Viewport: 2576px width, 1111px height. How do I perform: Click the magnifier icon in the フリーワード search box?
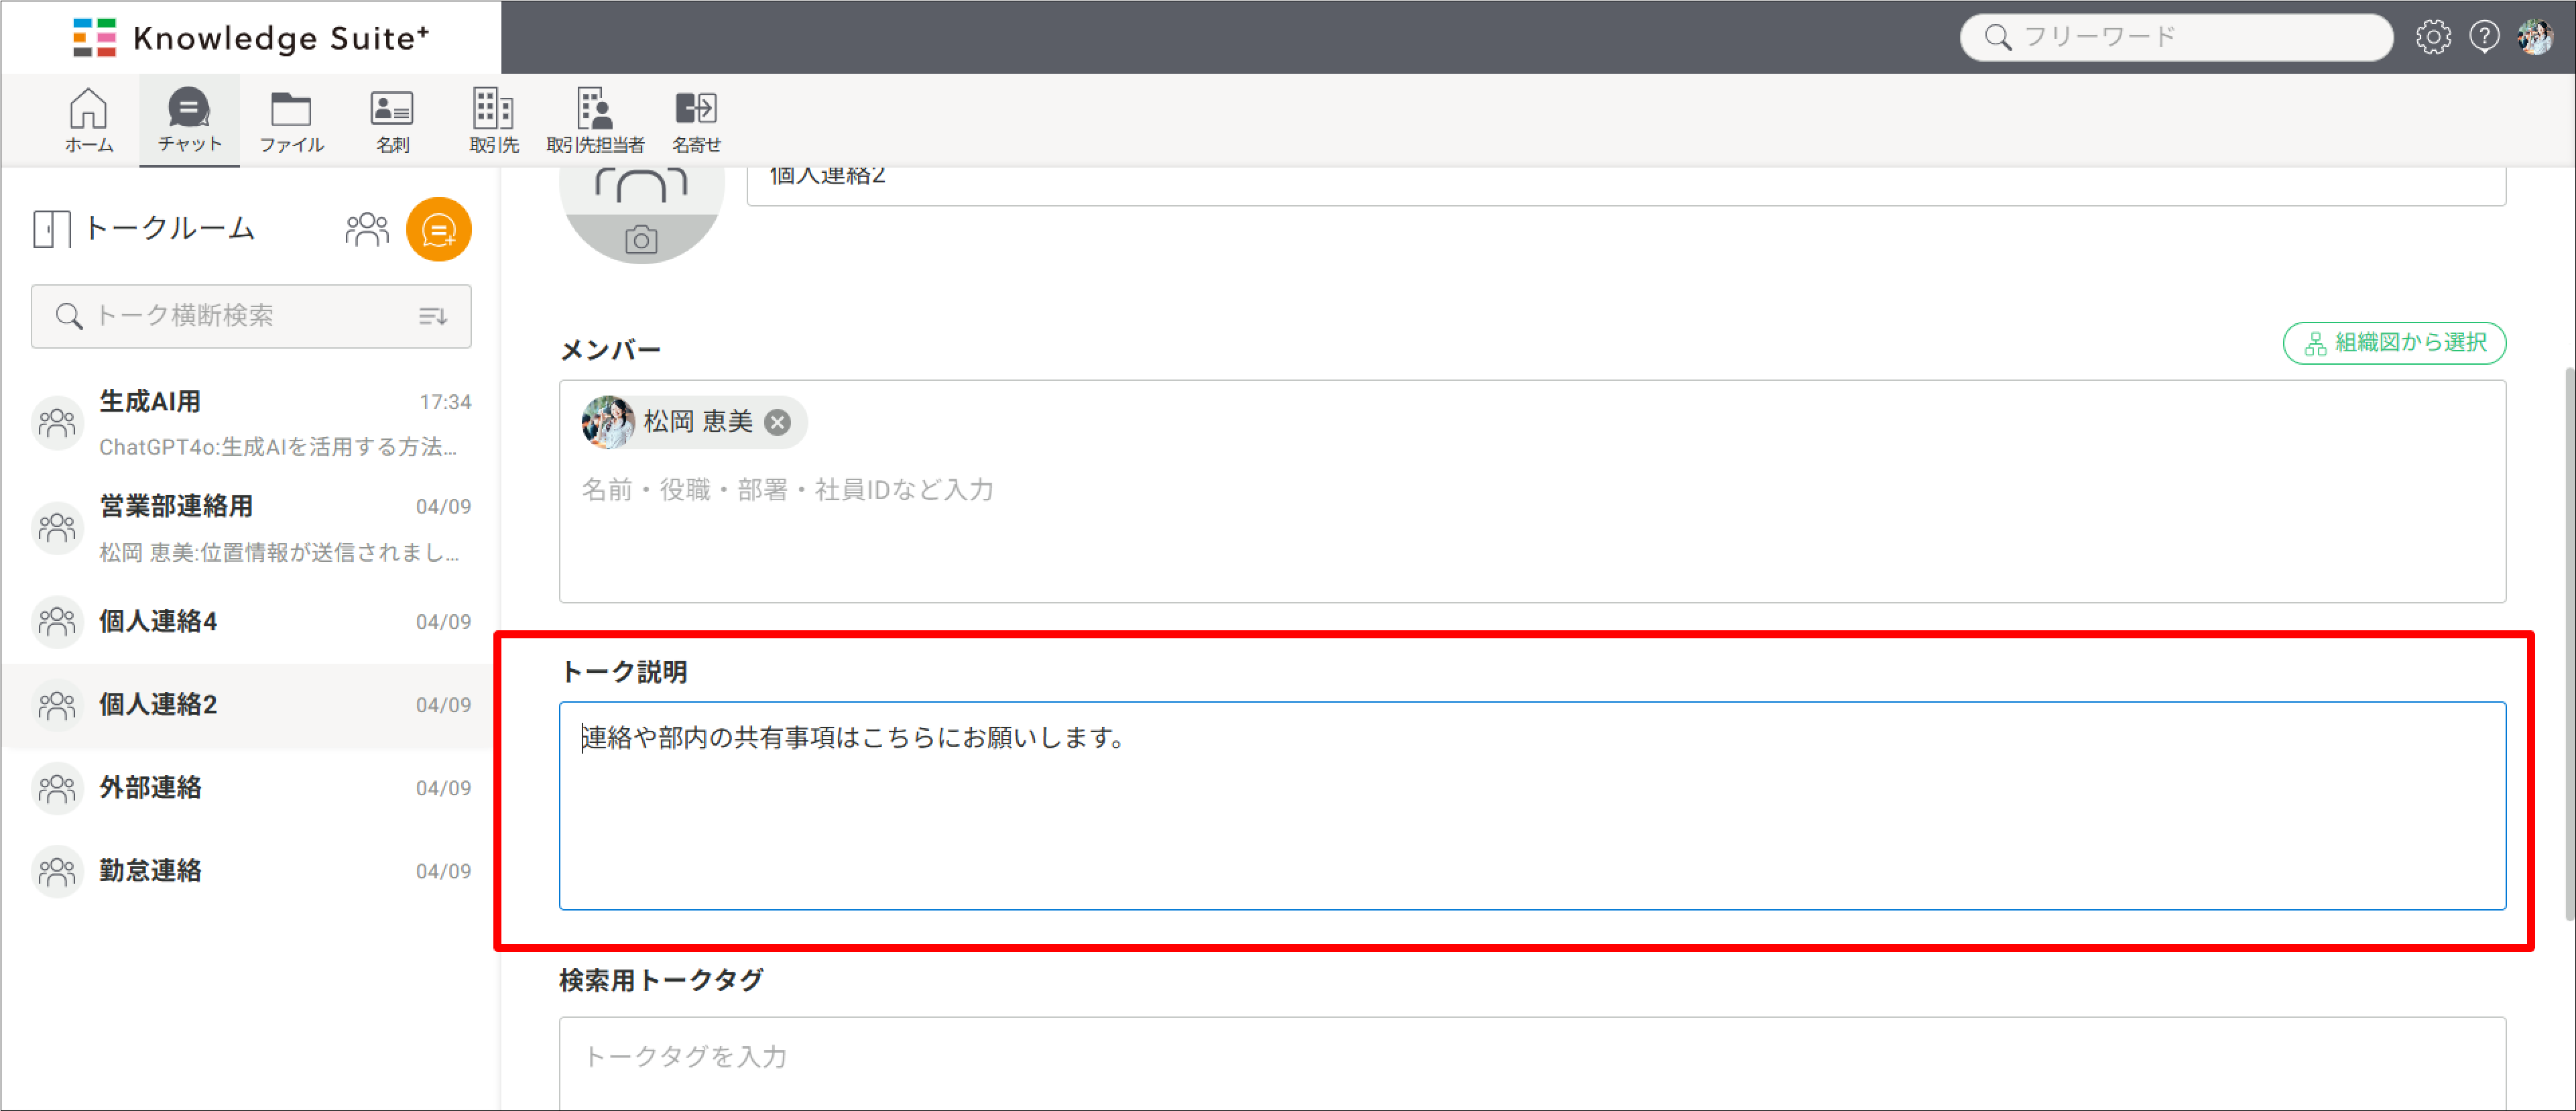pos(1997,37)
